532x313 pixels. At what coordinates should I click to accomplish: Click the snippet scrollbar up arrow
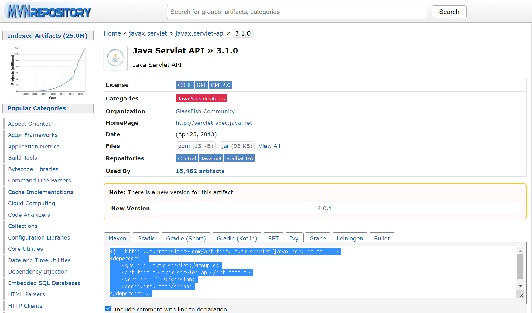pyautogui.click(x=520, y=251)
